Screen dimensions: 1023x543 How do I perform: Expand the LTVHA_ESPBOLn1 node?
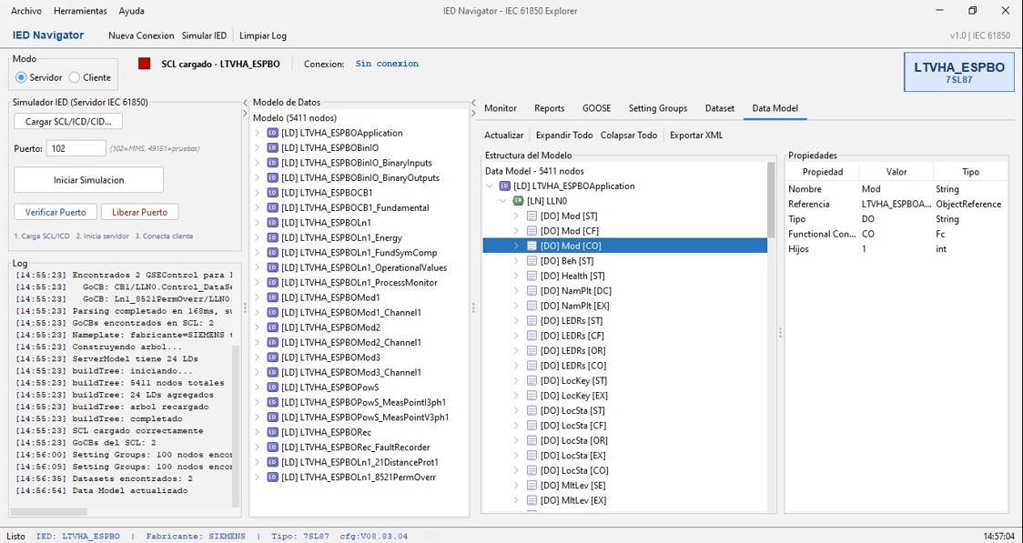coord(257,223)
